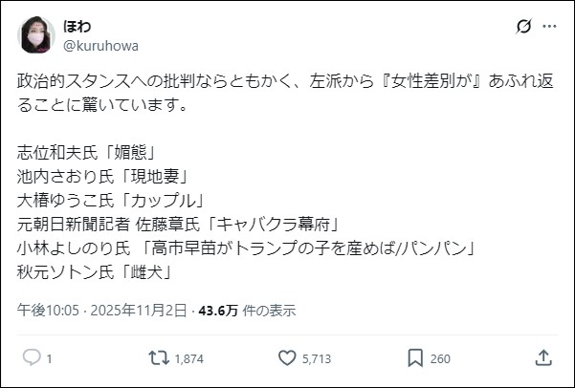
Task: Click the 43.6万 件の表示 view count
Action: point(247,310)
